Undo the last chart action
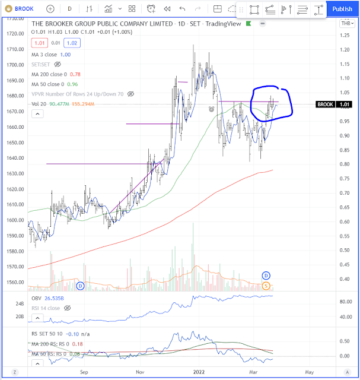 coord(182,9)
